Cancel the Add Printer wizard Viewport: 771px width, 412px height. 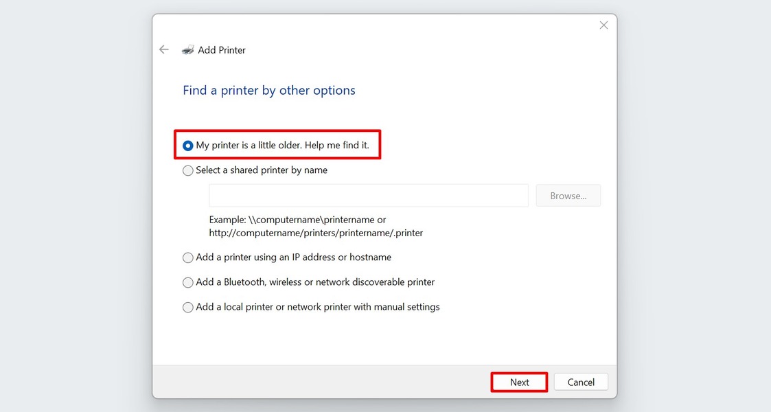(580, 382)
